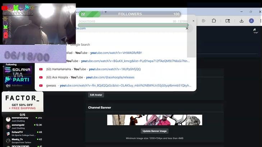
Task: Click the EA Sports College Football category text
Action: pos(24,135)
